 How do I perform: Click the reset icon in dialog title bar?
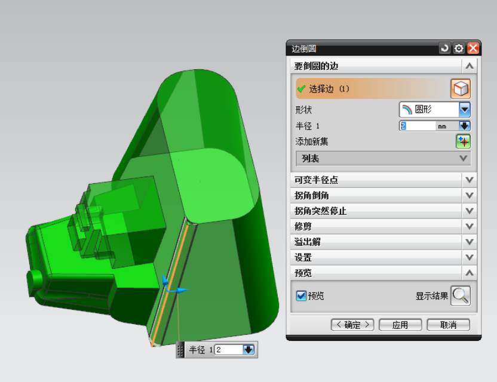[x=444, y=48]
